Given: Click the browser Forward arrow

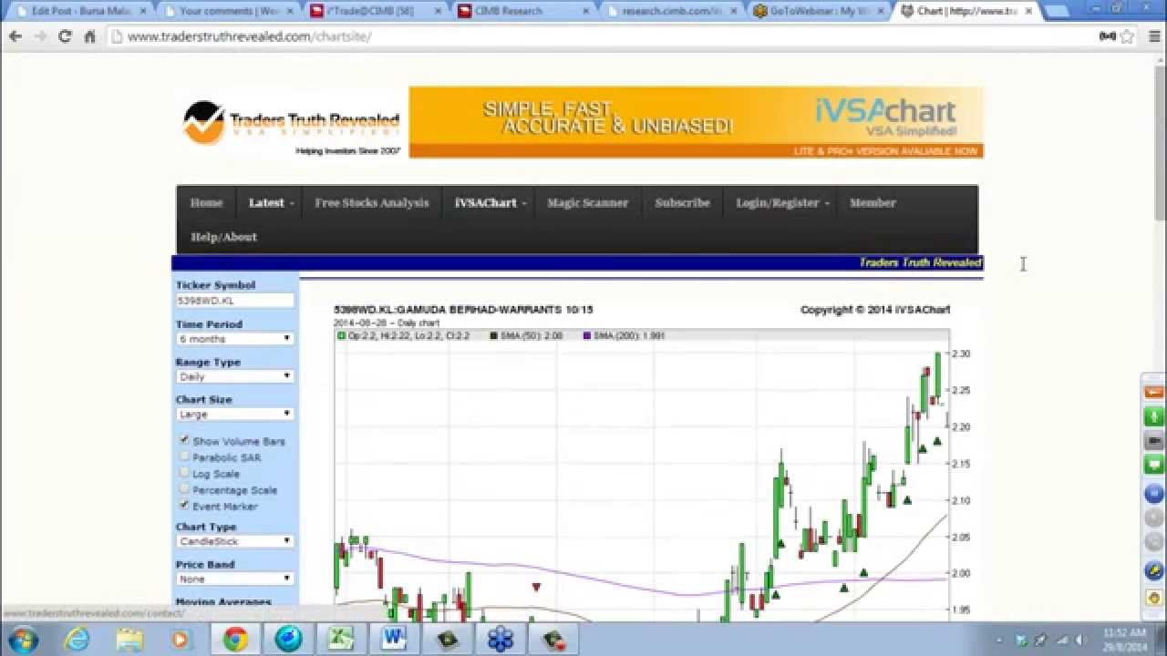Looking at the screenshot, I should (40, 36).
